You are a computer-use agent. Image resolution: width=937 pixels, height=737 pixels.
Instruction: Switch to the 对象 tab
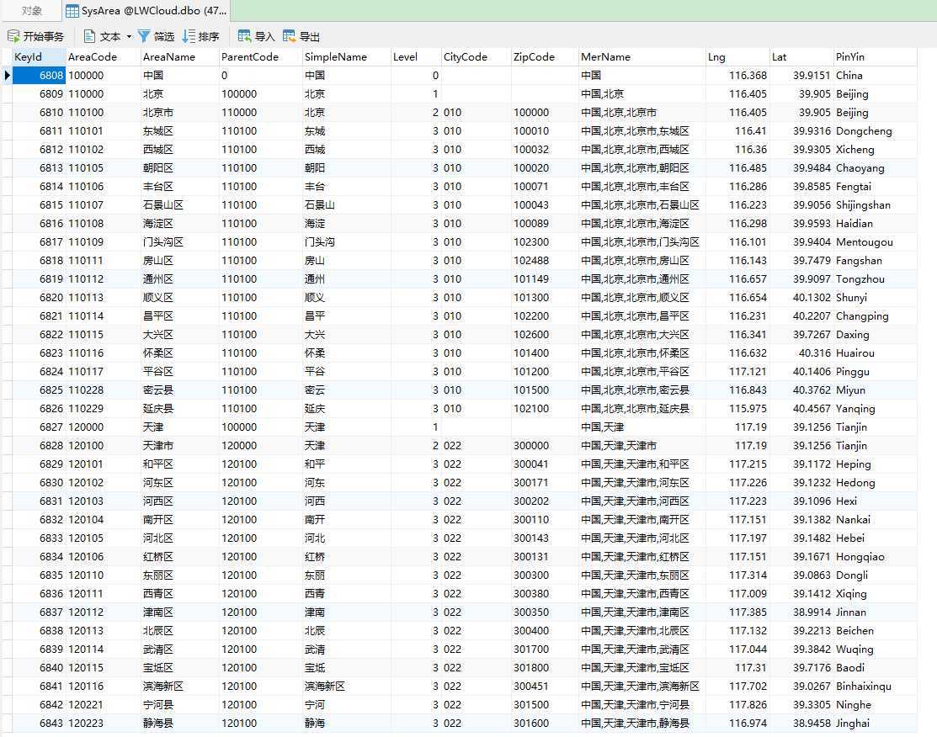(31, 11)
